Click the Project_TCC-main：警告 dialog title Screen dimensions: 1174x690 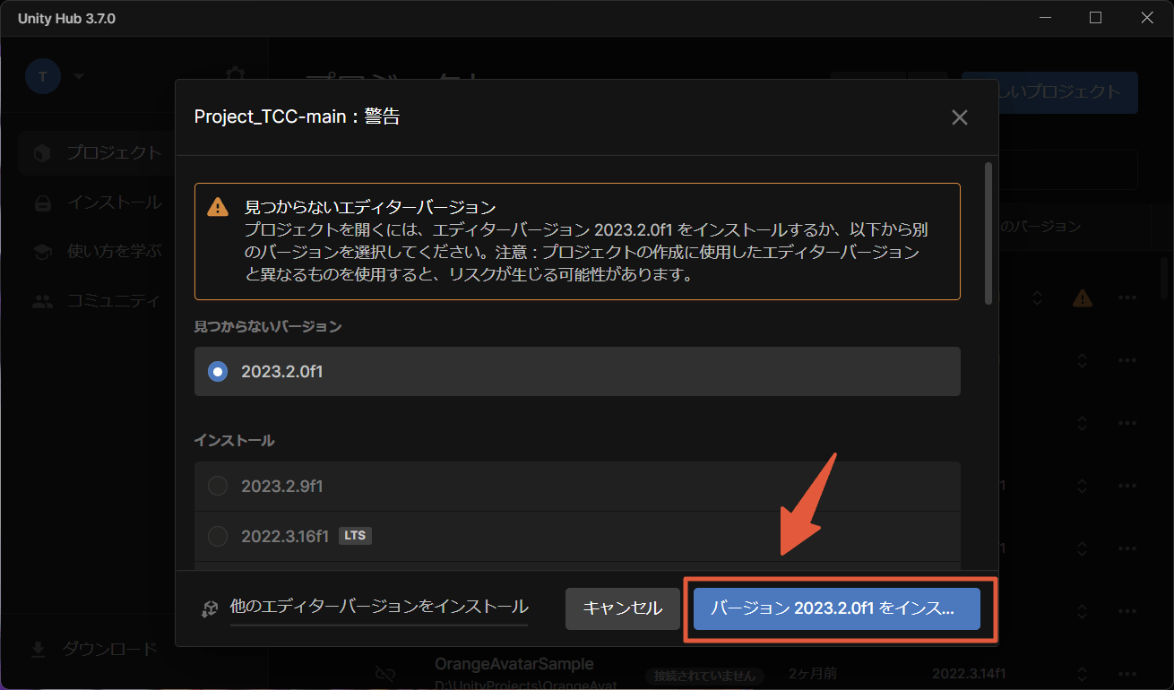click(x=298, y=116)
